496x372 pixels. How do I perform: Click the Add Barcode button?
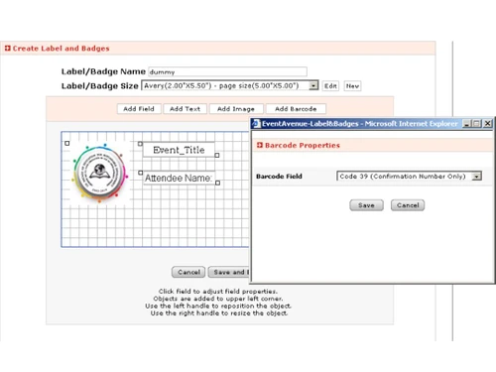pos(296,109)
